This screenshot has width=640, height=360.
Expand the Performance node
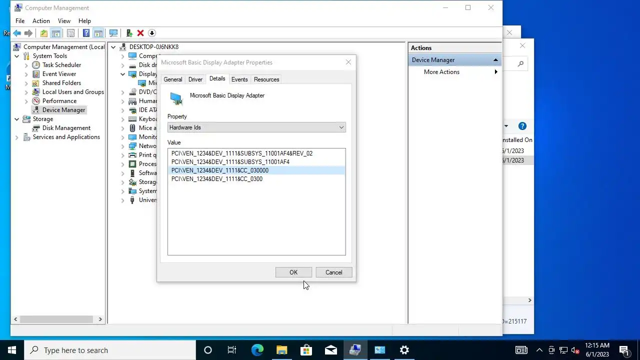[x=26, y=101]
